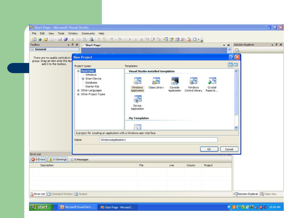
Task: Open the Start Page tab list dropdown
Action: 224,45
